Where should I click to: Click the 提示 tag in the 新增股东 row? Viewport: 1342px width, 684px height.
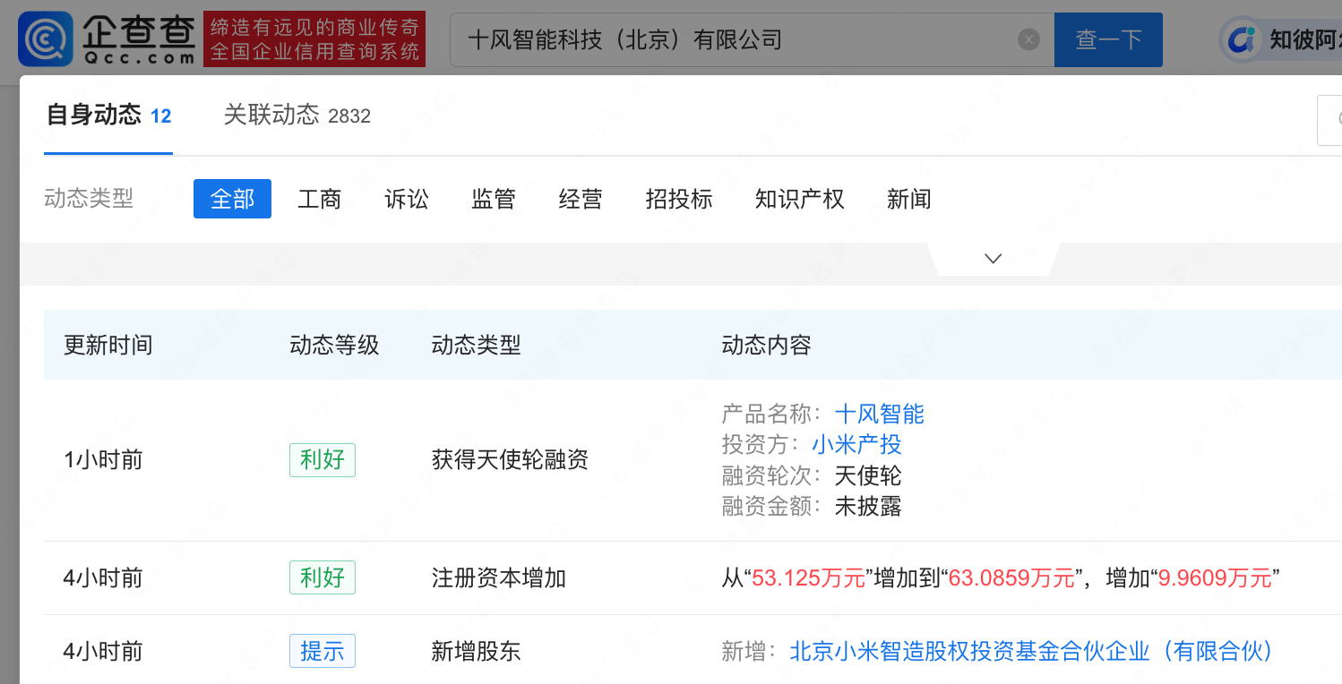point(323,651)
